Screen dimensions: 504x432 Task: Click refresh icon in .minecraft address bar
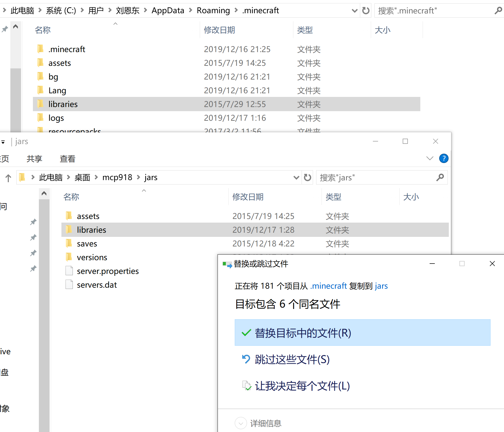[x=366, y=11]
